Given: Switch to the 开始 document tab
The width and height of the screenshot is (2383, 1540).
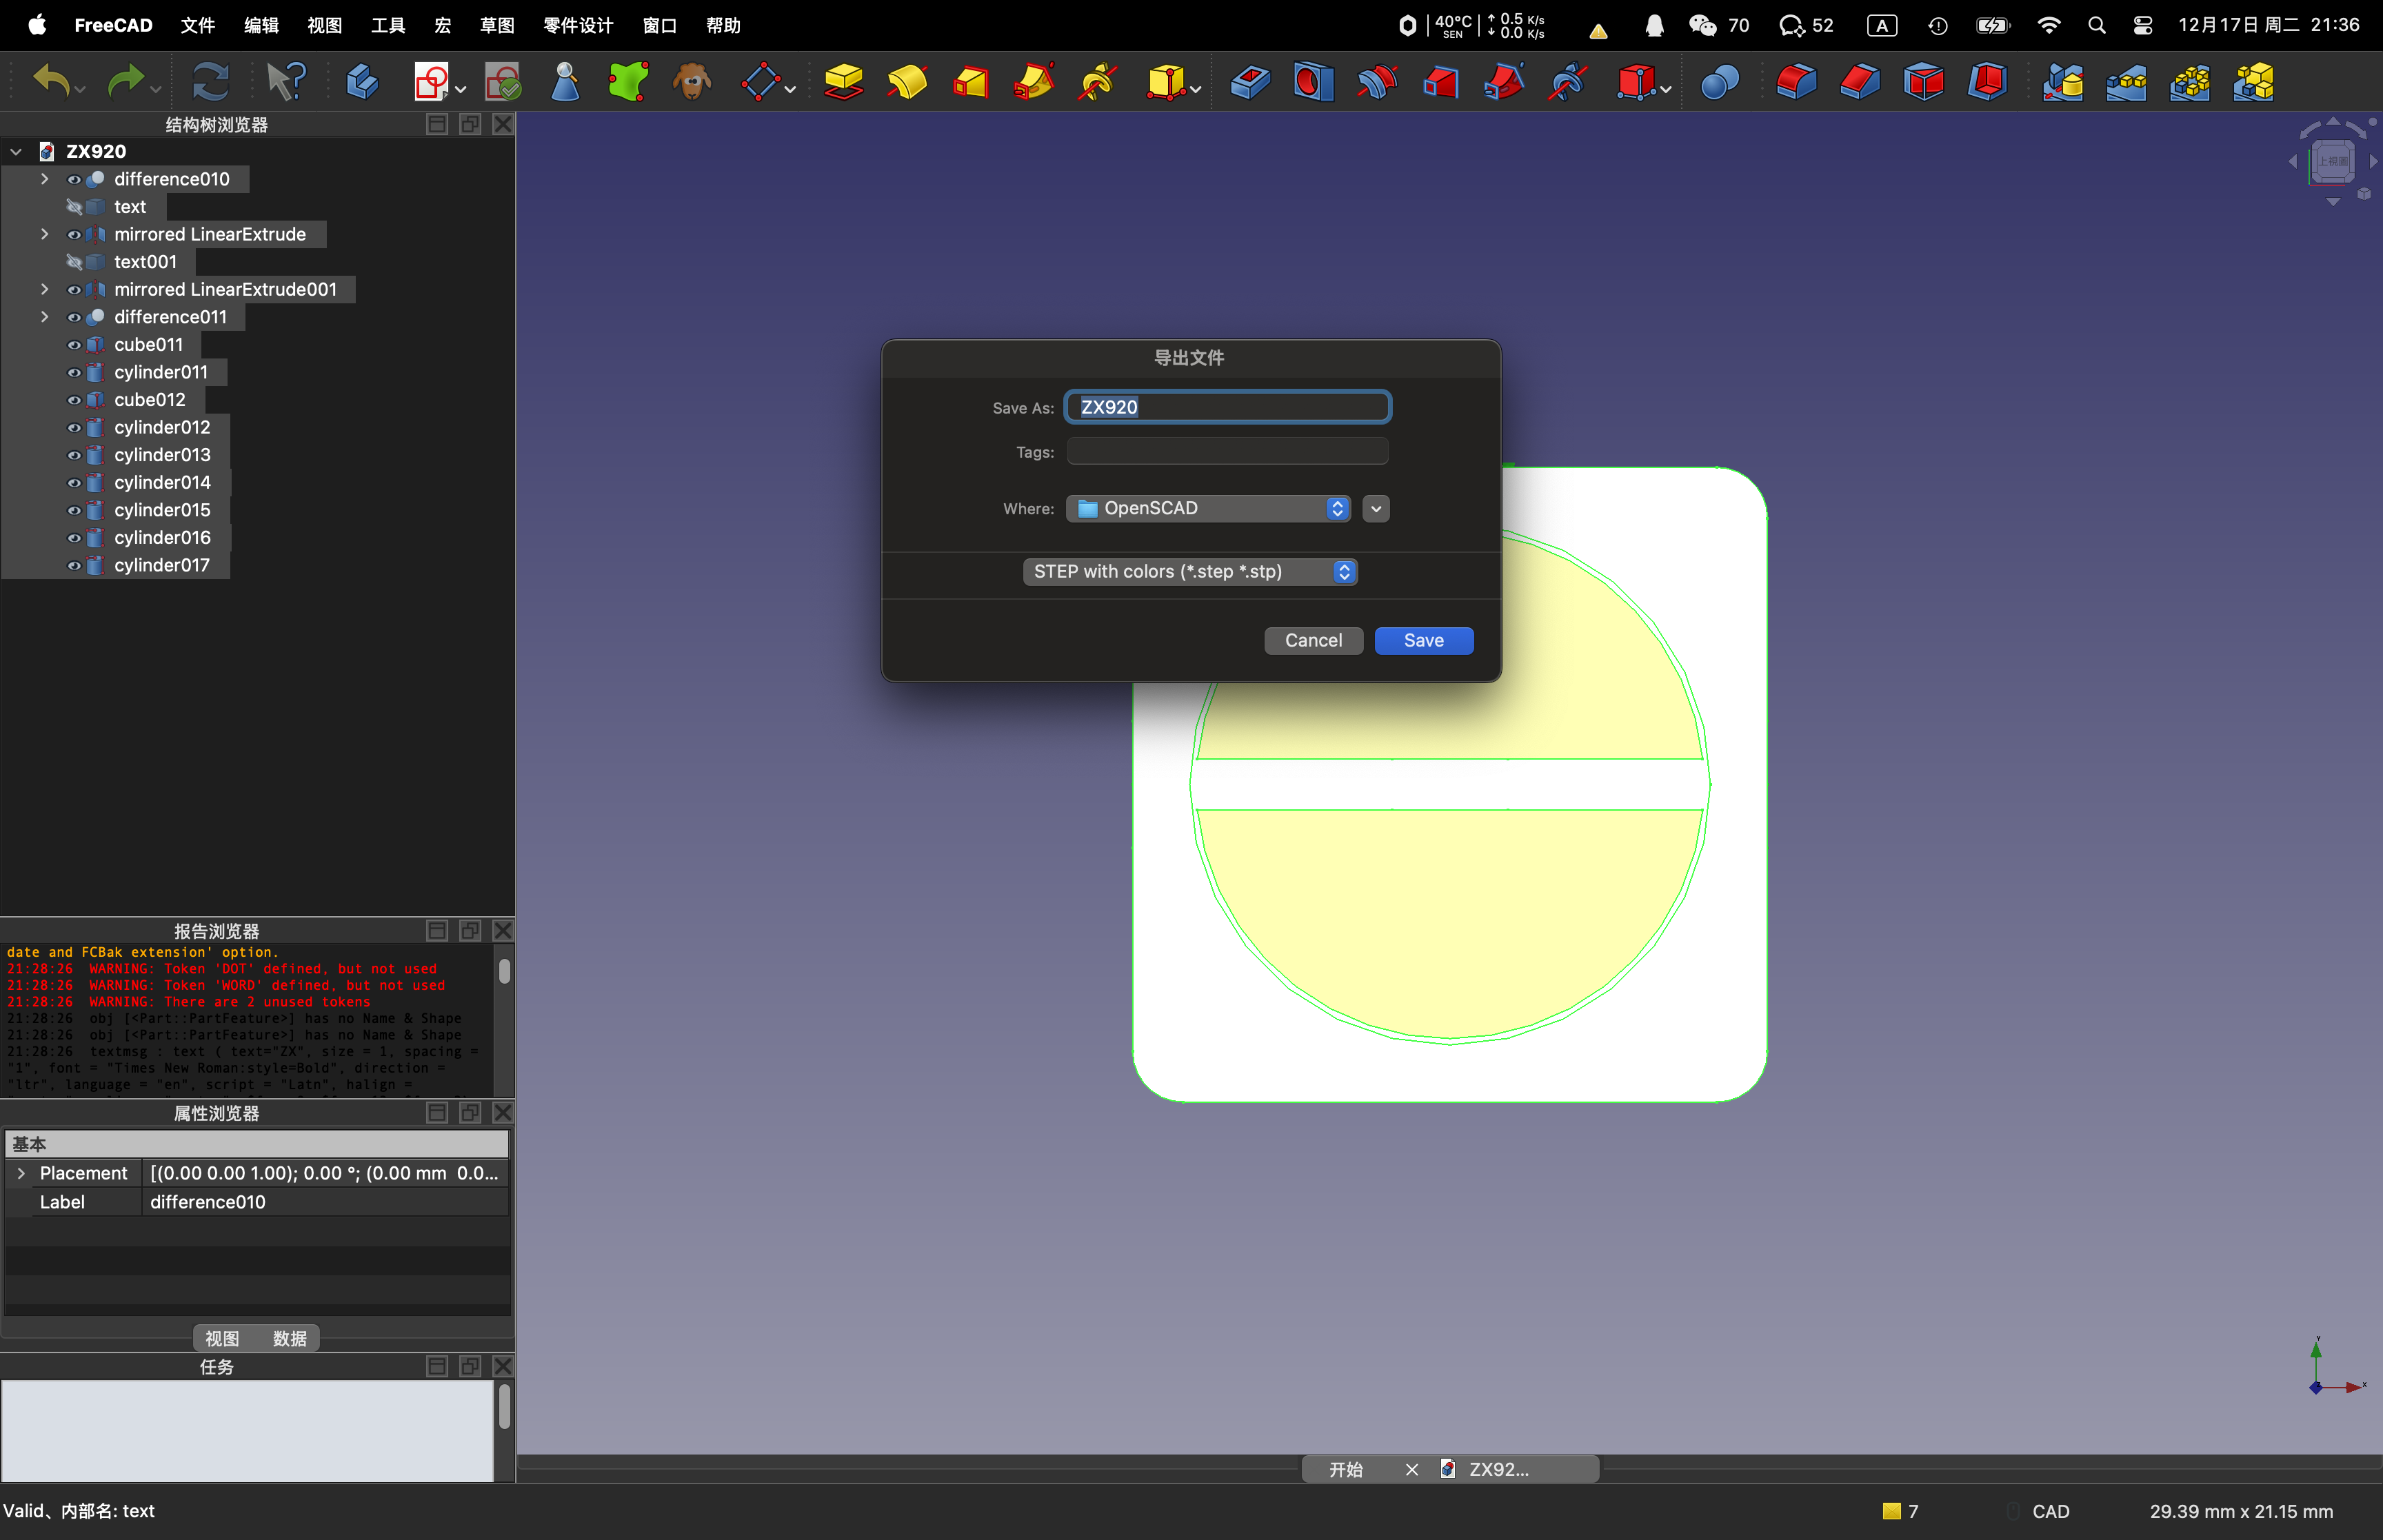Looking at the screenshot, I should tap(1345, 1469).
